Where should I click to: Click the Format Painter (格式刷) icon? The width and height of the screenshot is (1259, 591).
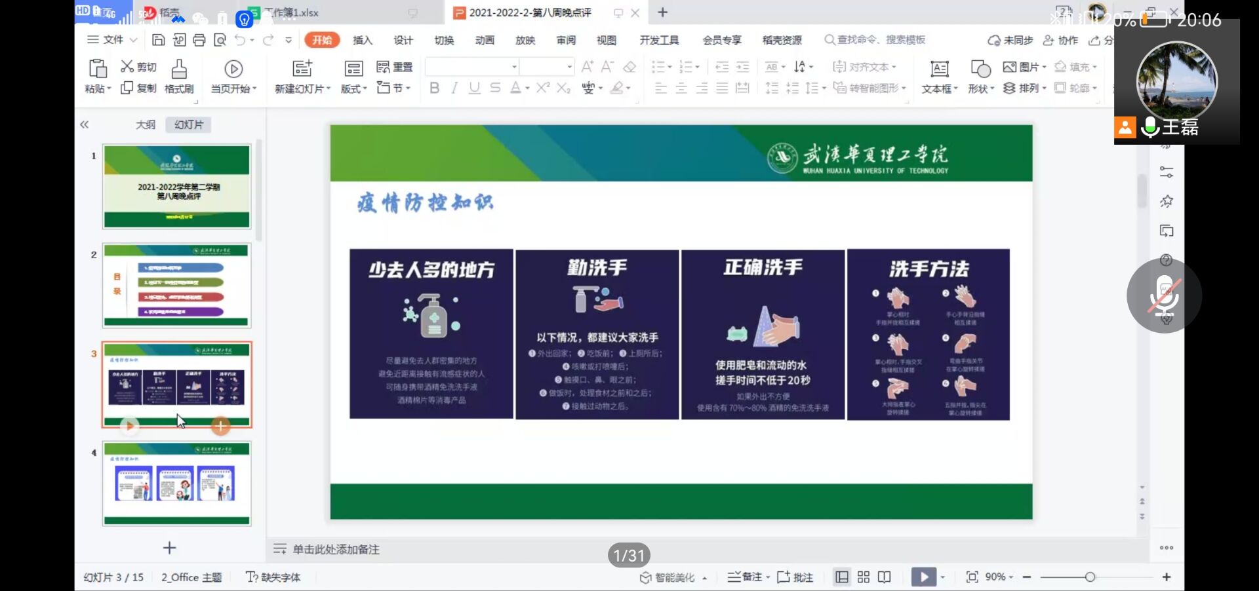(178, 76)
